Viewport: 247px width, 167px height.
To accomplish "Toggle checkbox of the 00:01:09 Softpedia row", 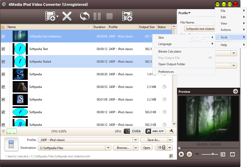I will (x=3, y=99).
